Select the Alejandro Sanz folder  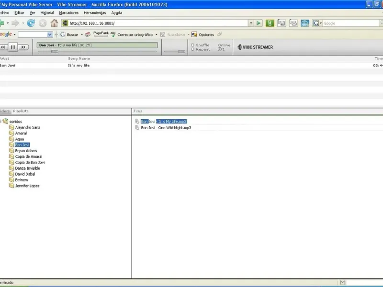[27, 127]
